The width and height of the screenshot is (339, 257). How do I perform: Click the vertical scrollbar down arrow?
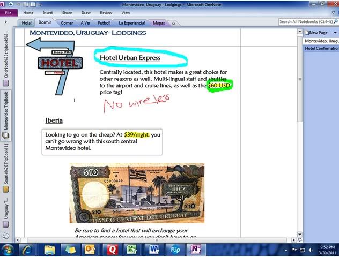[300, 235]
